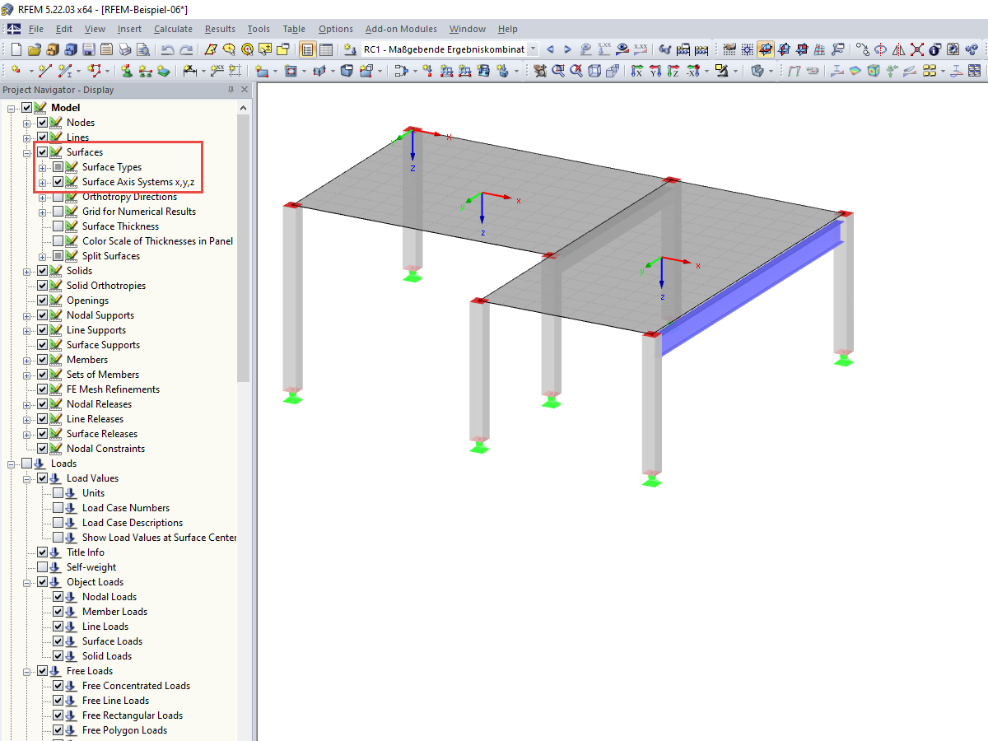Enable the Orthotropy Directions checkbox
The width and height of the screenshot is (988, 741).
[58, 197]
